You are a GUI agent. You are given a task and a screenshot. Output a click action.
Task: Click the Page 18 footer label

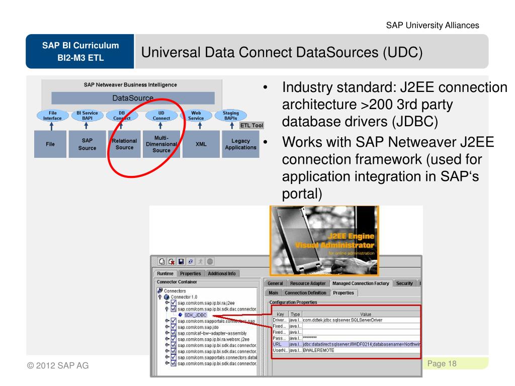[442, 364]
